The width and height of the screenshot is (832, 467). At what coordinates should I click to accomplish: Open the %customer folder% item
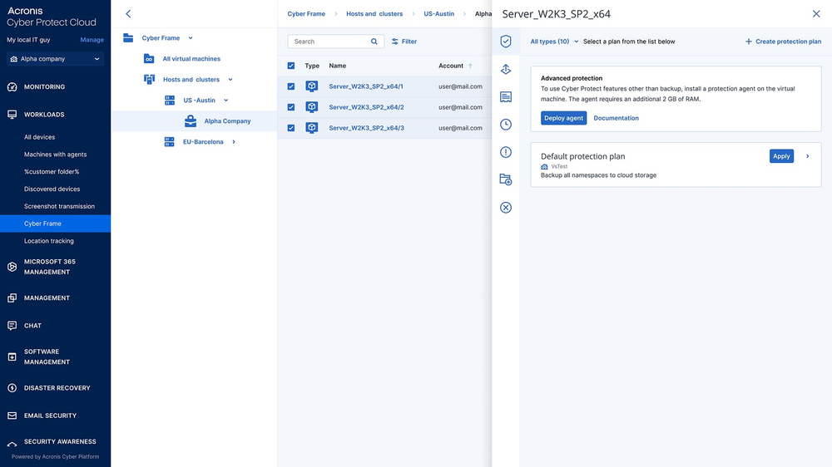click(52, 172)
